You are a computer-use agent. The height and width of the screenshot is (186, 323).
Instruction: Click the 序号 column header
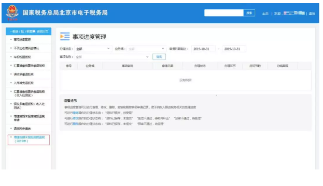click(x=68, y=66)
